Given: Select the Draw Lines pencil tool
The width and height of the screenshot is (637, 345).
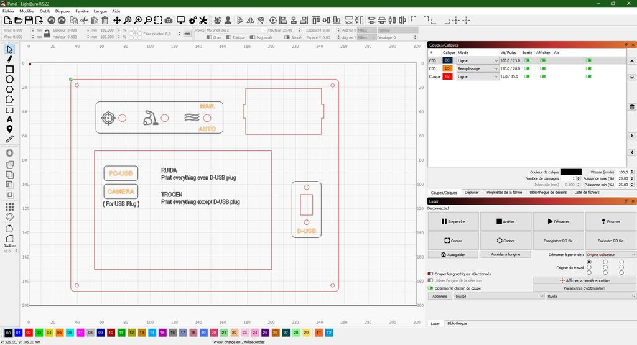Looking at the screenshot, I should point(9,60).
